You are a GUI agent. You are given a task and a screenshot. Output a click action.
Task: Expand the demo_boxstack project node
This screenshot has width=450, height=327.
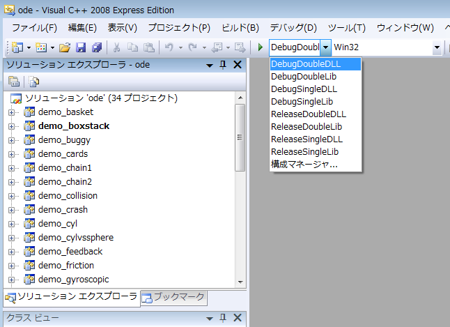tap(11, 126)
